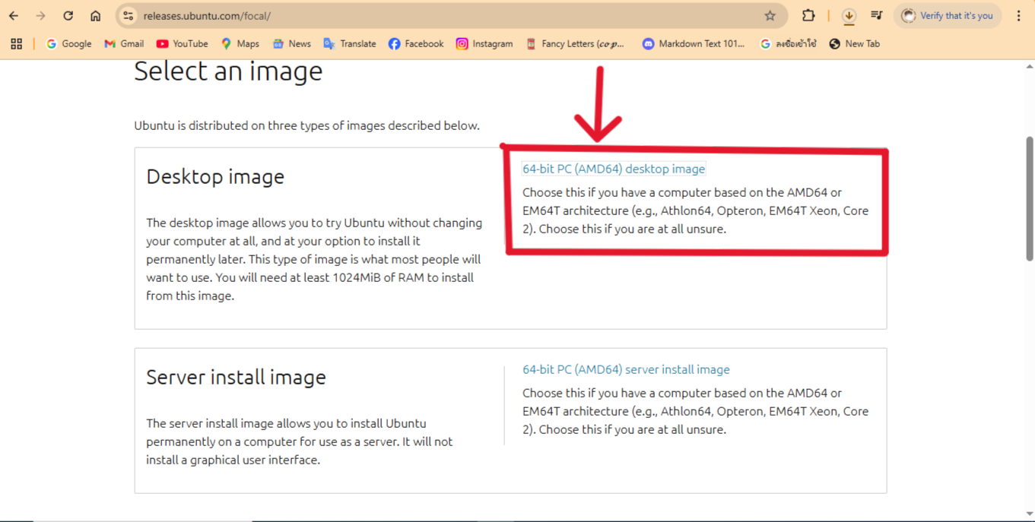Download the 64-bit PC desktop image
The image size is (1035, 522).
613,169
